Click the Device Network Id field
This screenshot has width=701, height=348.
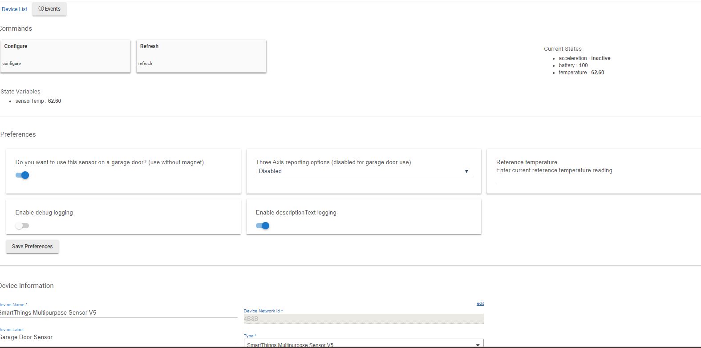point(363,319)
